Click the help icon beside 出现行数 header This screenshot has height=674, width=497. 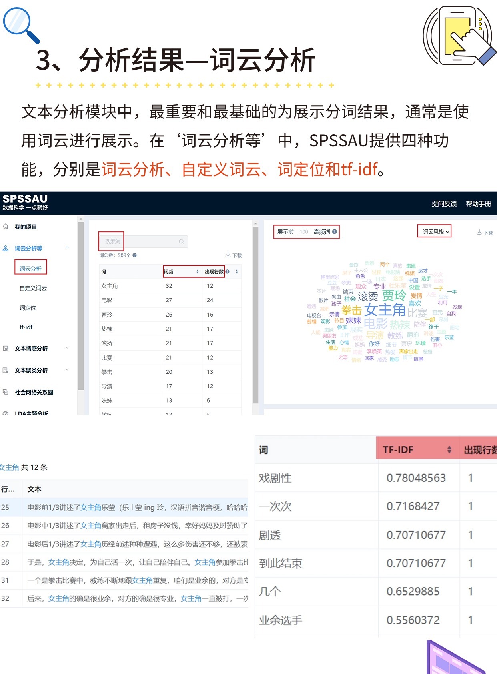(x=228, y=271)
